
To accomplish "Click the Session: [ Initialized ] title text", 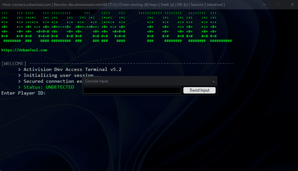I will click(208, 5).
